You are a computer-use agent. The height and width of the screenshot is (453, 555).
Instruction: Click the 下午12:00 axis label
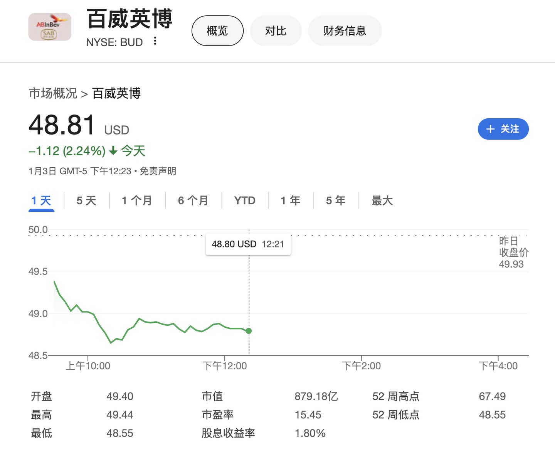point(225,366)
